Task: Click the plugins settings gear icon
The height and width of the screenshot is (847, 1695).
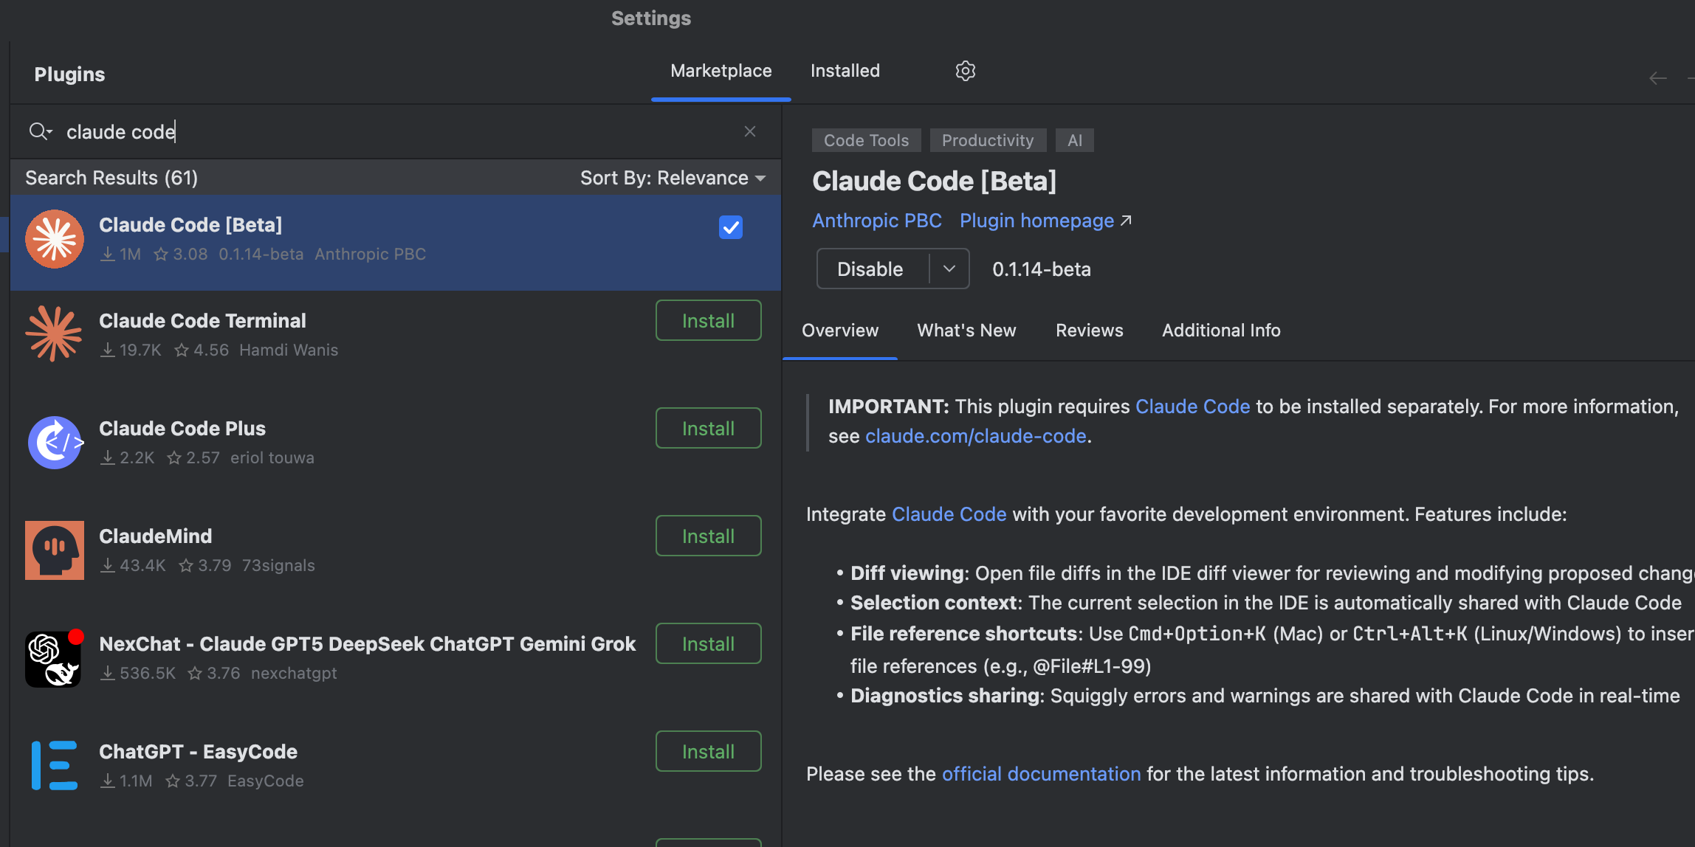Action: [x=965, y=71]
